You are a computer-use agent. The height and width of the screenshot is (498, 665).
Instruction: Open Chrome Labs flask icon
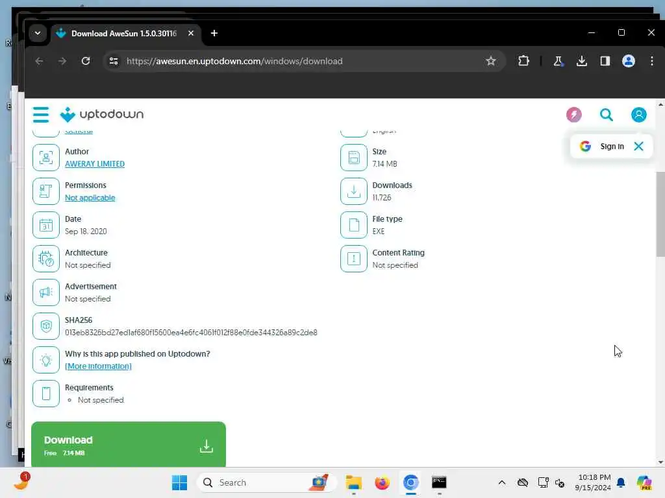coord(558,61)
